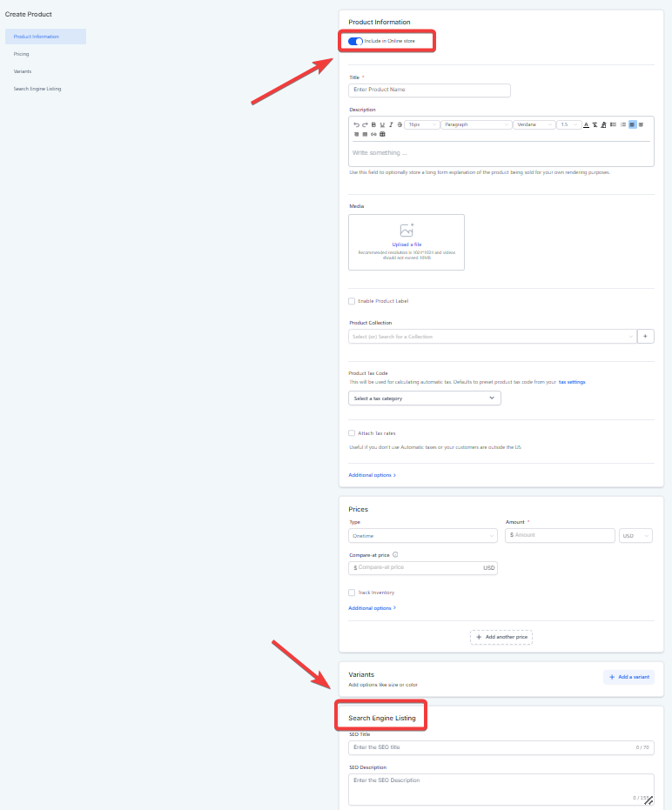Justify the description text
Viewport: 672px width, 810px height.
(365, 134)
